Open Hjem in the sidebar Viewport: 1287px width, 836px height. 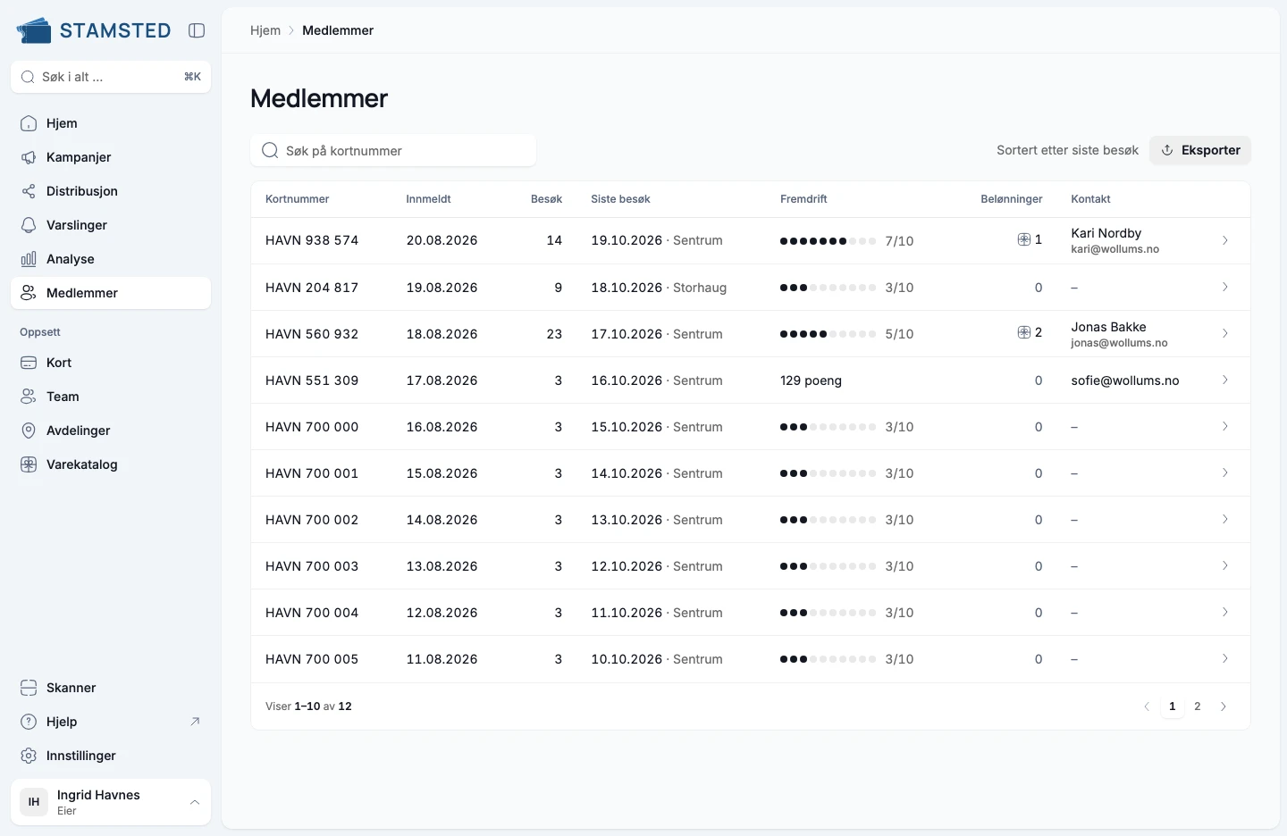tap(111, 123)
